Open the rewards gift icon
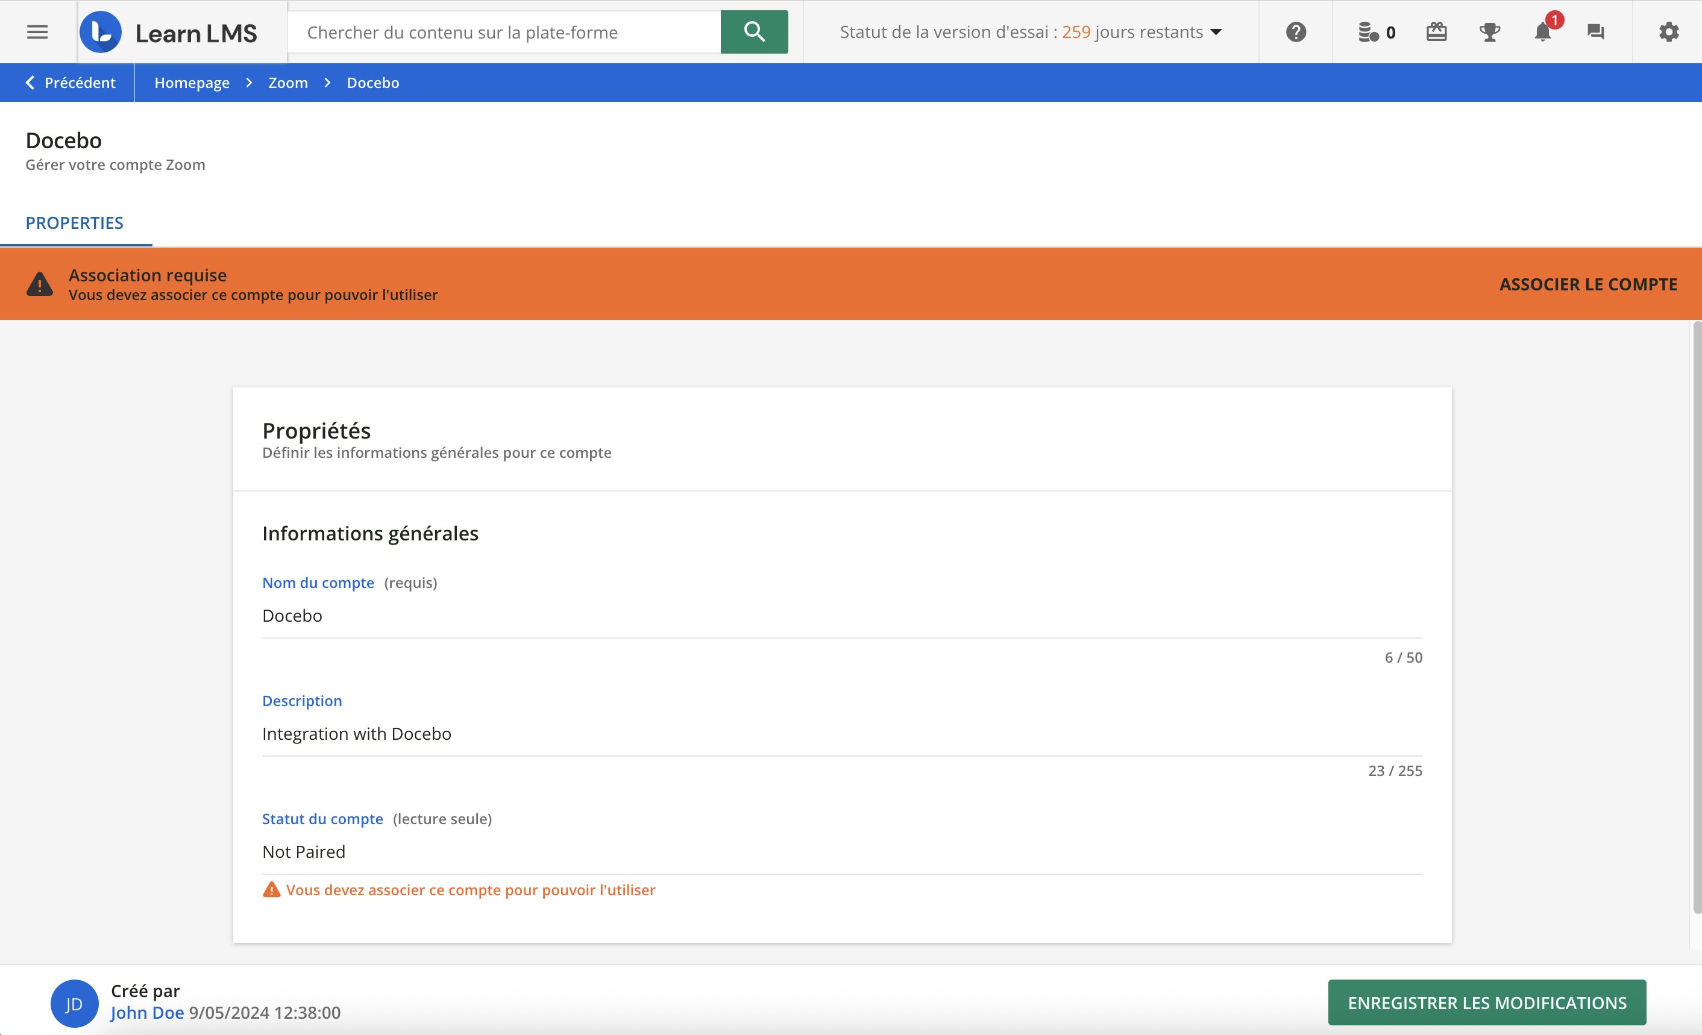The image size is (1702, 1035). [x=1436, y=32]
